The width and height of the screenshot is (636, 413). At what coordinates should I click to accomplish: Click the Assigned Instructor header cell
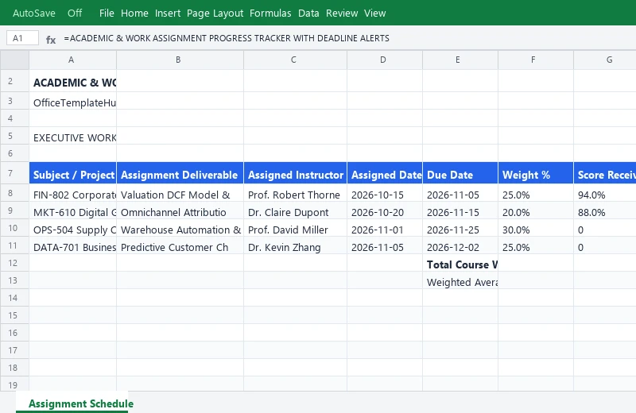pyautogui.click(x=295, y=174)
